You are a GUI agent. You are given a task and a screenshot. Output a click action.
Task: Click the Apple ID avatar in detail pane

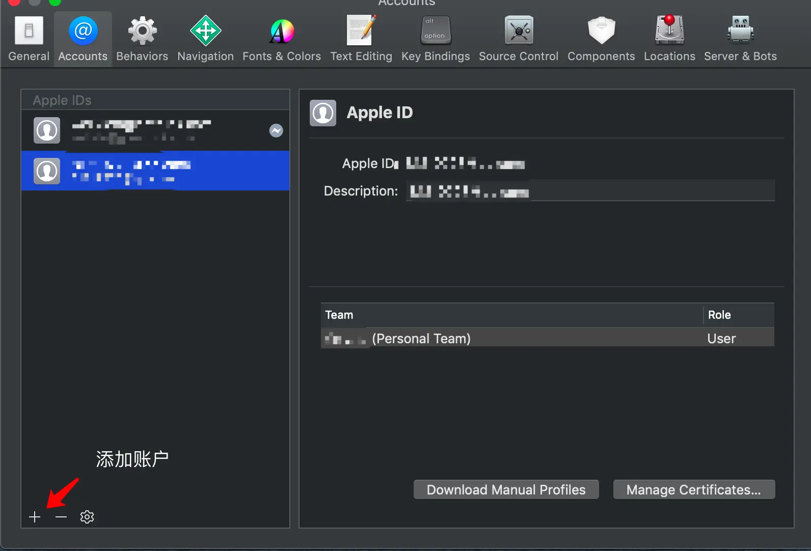click(x=323, y=113)
